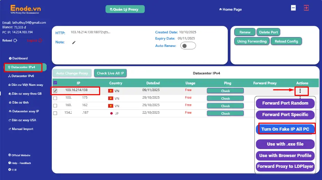
Task: Click the Home Page house icon
Action: 220,9
